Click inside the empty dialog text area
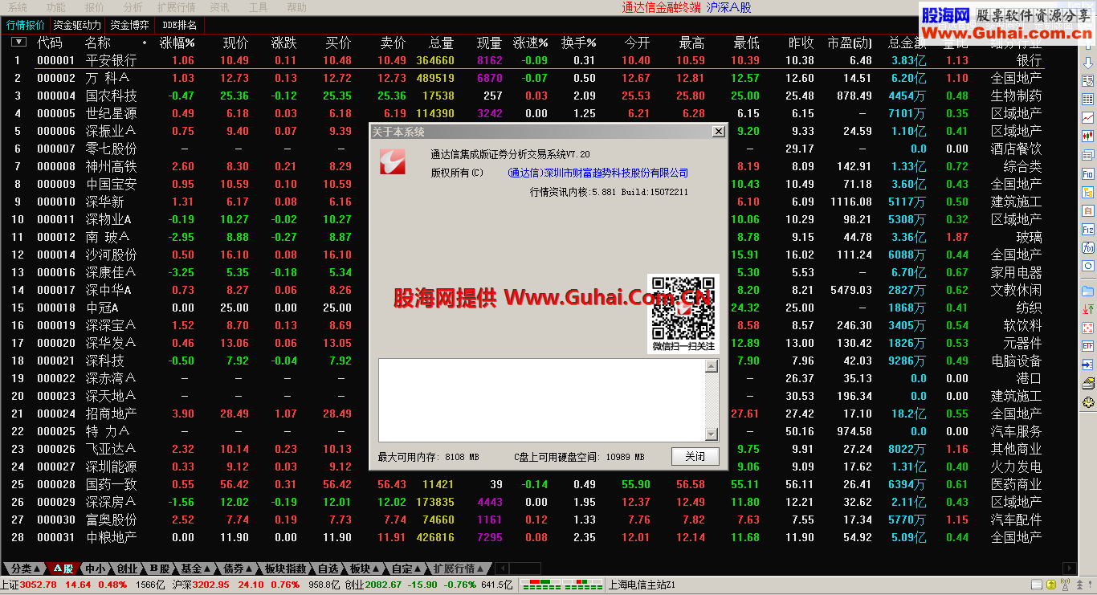1097x595 pixels. (542, 400)
